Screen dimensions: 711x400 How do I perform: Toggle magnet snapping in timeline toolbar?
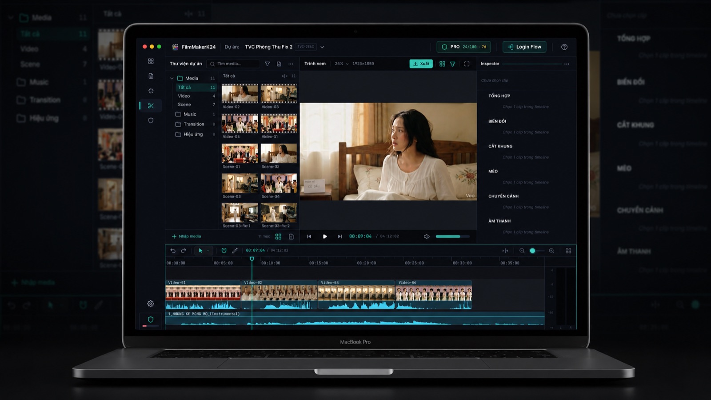(224, 251)
